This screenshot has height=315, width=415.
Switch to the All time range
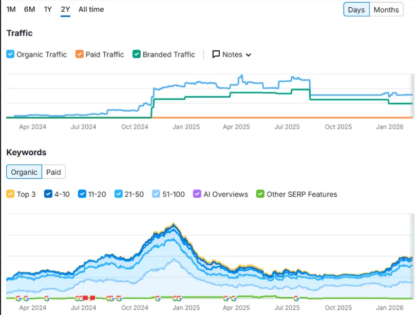click(91, 9)
